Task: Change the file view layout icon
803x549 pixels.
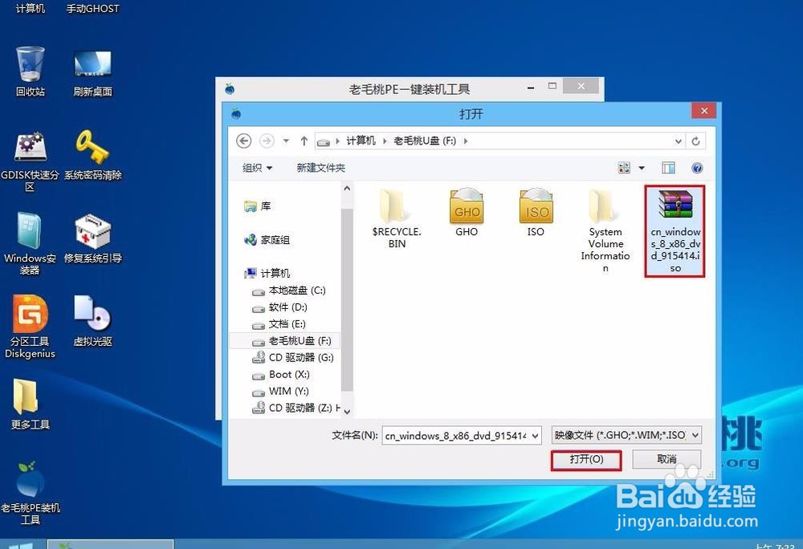Action: pos(624,168)
